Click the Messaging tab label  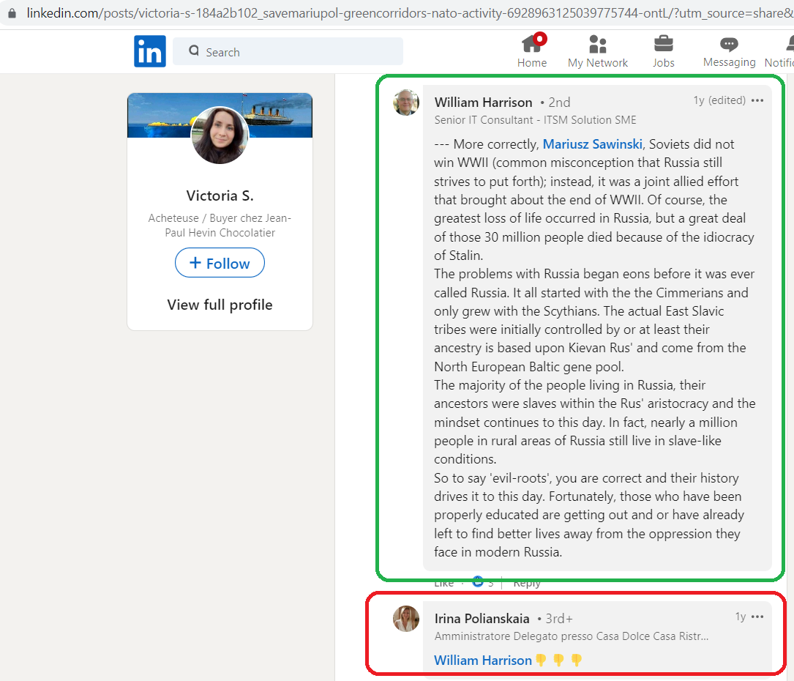(729, 62)
